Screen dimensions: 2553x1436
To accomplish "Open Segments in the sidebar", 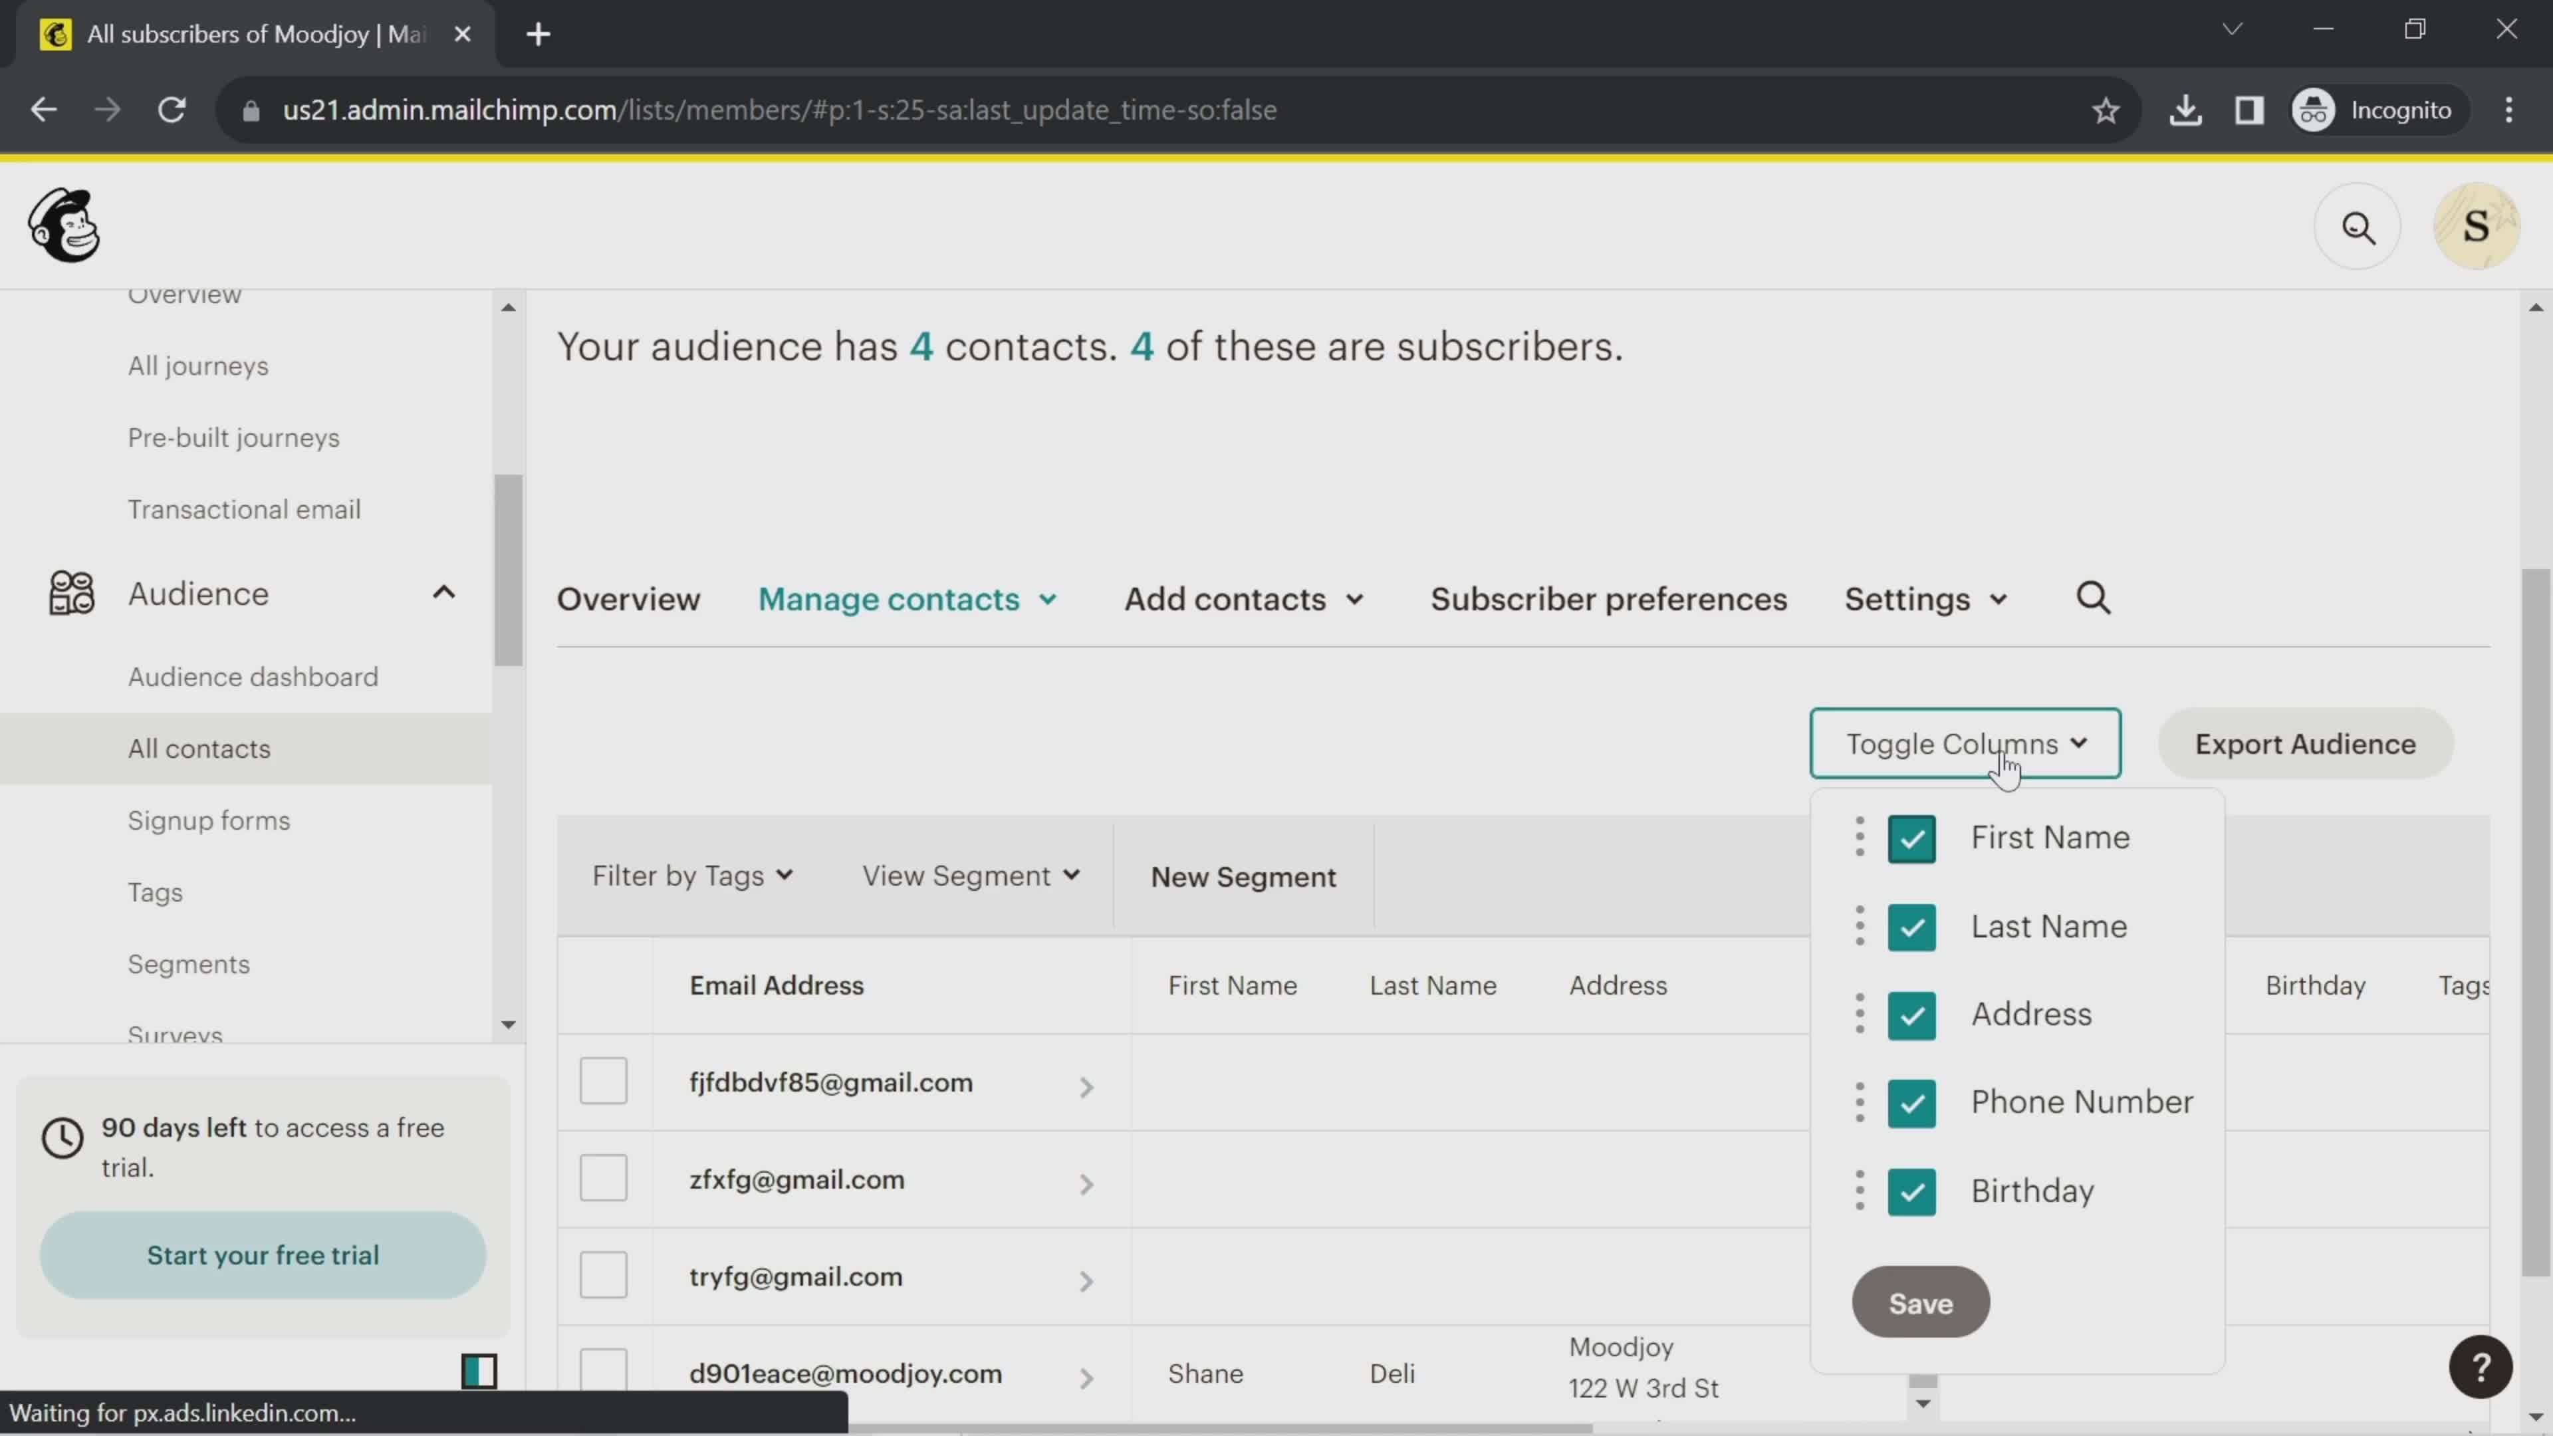I will coord(188,964).
